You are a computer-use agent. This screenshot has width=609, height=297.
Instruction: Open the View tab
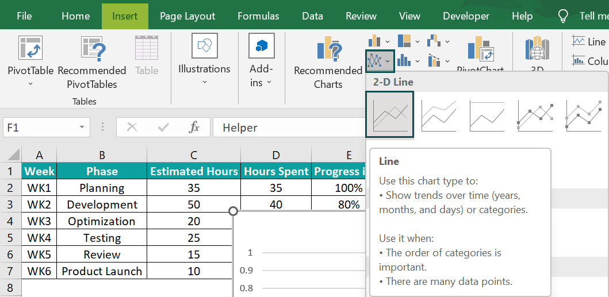410,16
